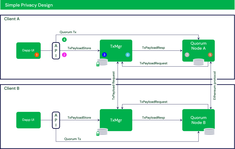This screenshot has height=149, width=235.
Task: Select the Dapp UI box in Client A
Action: [x=28, y=50]
